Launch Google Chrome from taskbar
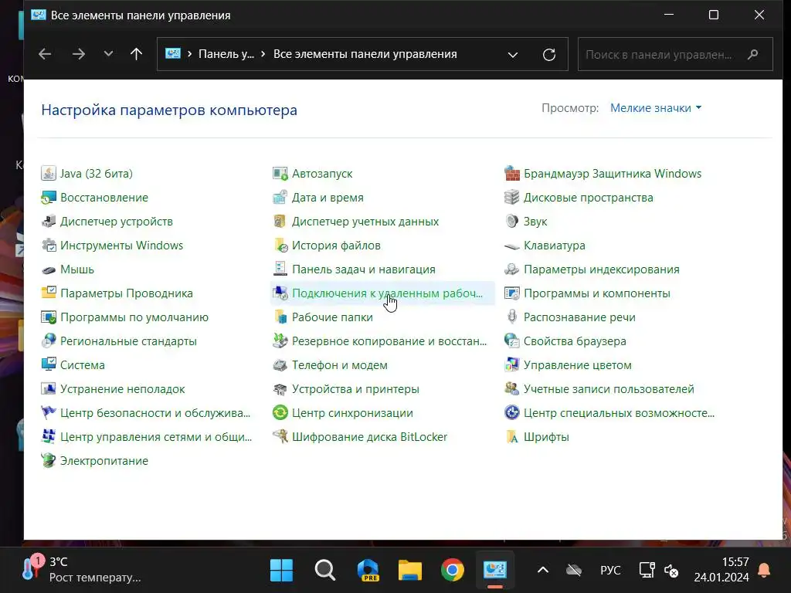Viewport: 791px width, 593px height. (453, 571)
